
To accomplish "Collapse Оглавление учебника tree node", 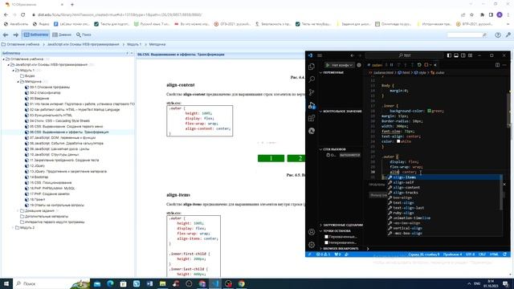I will [x=4, y=59].
